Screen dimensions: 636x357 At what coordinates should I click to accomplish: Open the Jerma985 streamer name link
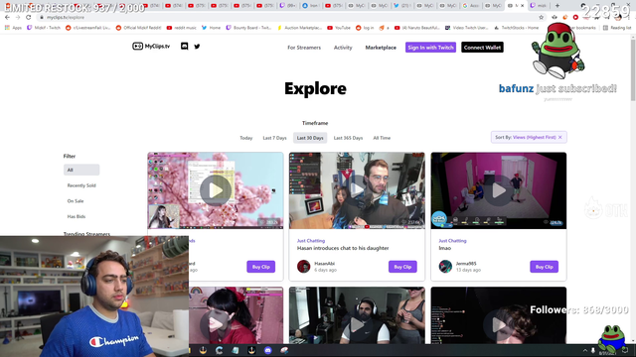tap(466, 264)
